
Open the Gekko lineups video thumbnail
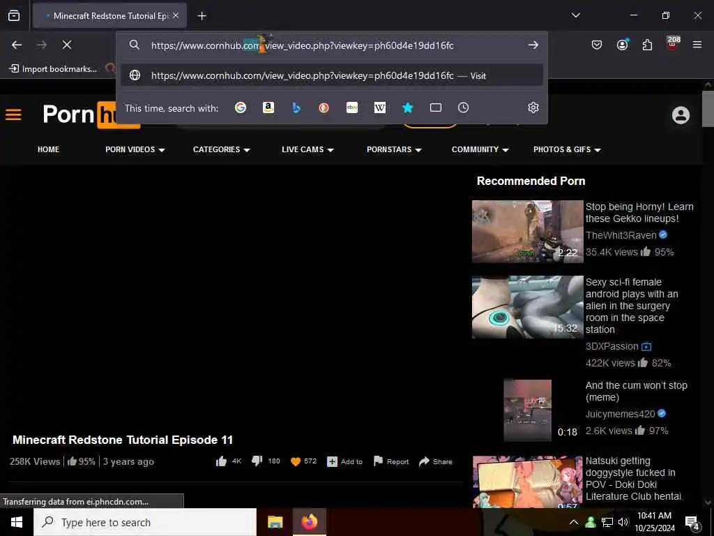[x=527, y=232]
